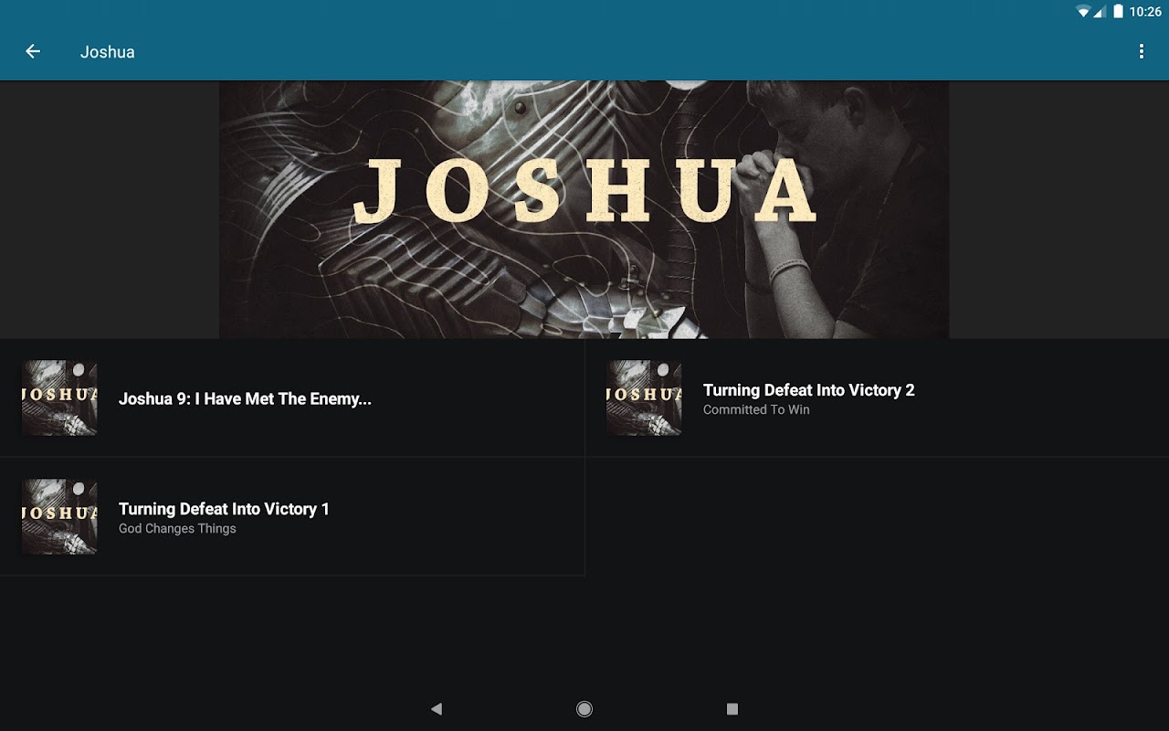Tap the Android recents square button

(x=732, y=708)
